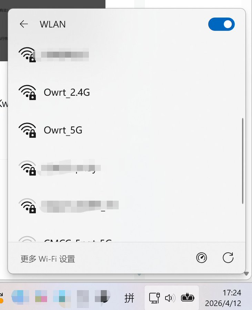The width and height of the screenshot is (252, 310).
Task: Click the WLAN panel title text
Action: pos(53,24)
